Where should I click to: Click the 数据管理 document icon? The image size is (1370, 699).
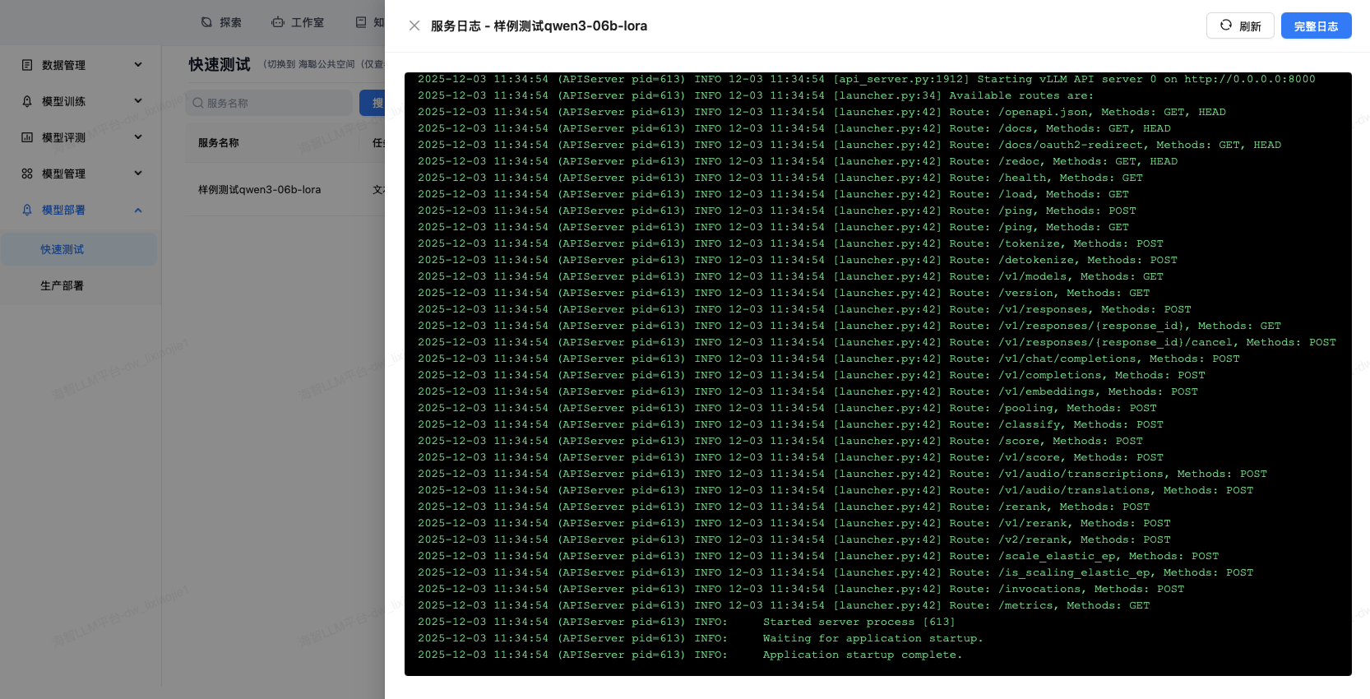point(27,65)
